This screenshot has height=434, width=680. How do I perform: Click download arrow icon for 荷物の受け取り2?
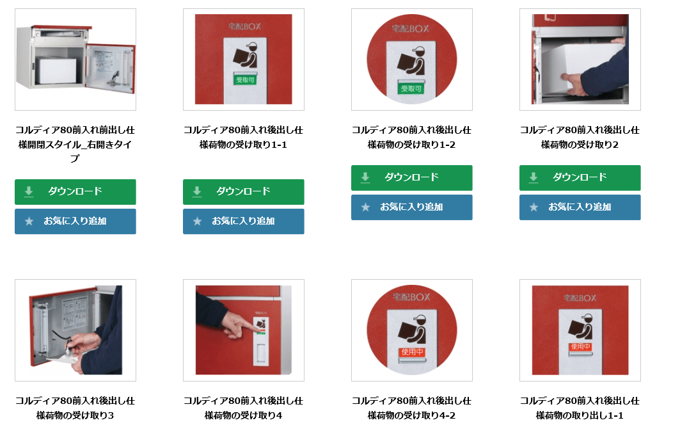(x=534, y=177)
